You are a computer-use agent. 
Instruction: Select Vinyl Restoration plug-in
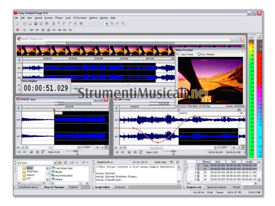(63, 175)
